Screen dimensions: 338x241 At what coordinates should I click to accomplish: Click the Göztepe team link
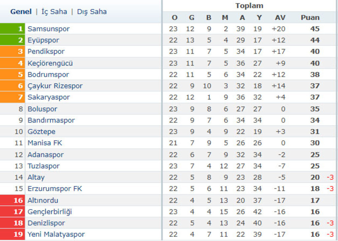click(x=41, y=132)
